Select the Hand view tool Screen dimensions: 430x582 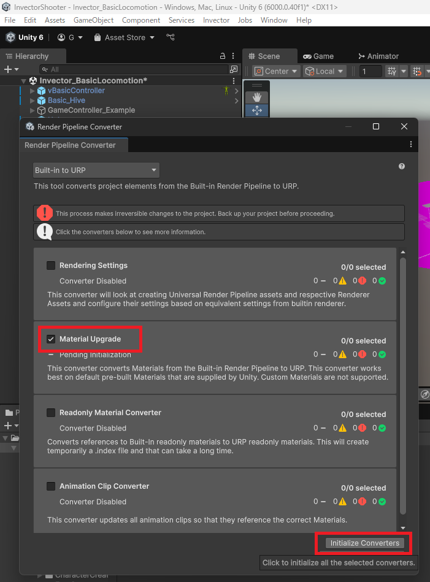pos(257,98)
